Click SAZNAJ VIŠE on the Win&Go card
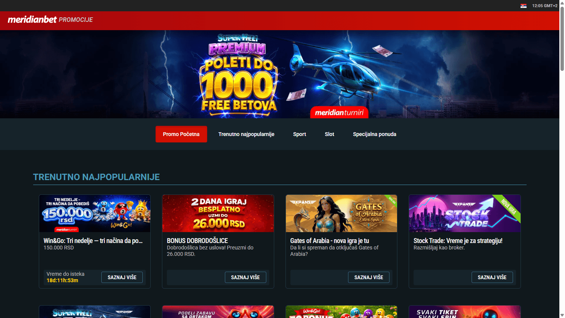Viewport: 565px width, 318px height. click(122, 277)
